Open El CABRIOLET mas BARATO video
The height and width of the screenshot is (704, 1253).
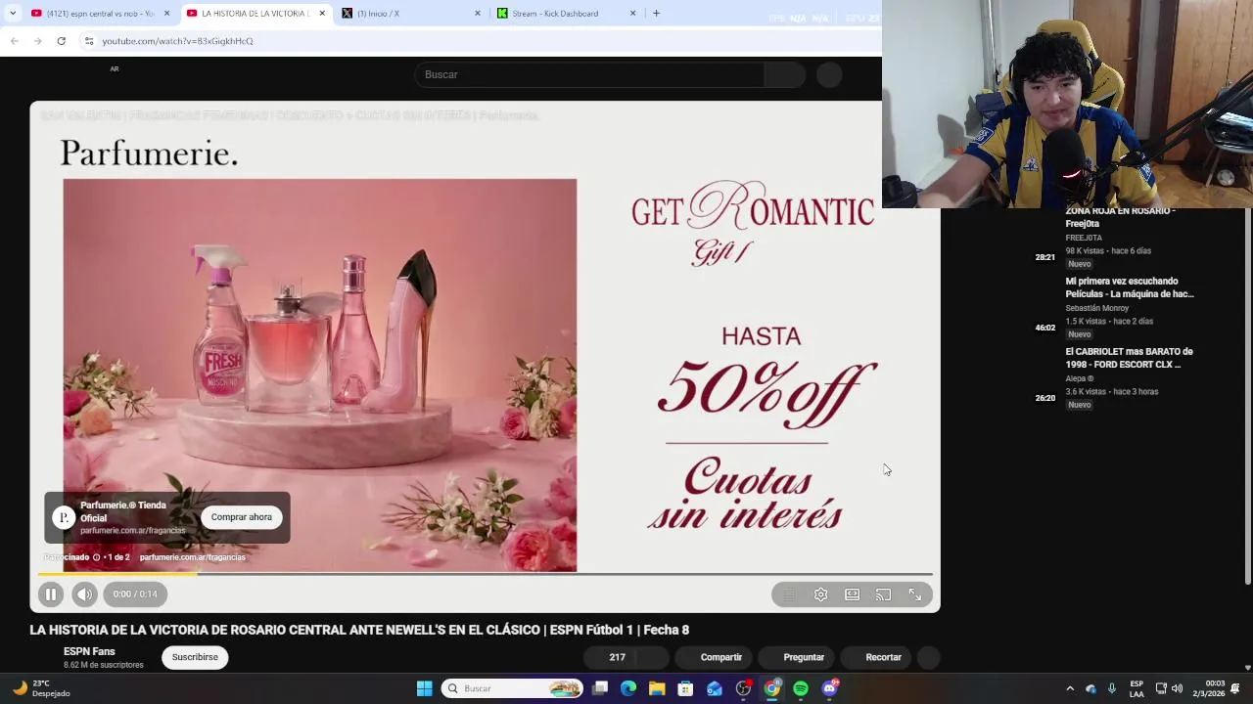(x=1129, y=358)
